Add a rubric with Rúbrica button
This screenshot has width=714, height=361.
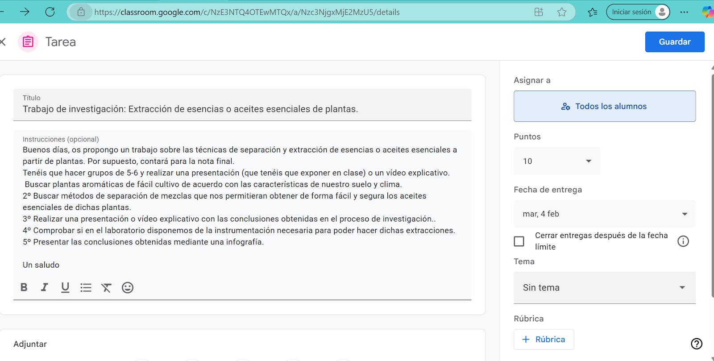pyautogui.click(x=544, y=340)
